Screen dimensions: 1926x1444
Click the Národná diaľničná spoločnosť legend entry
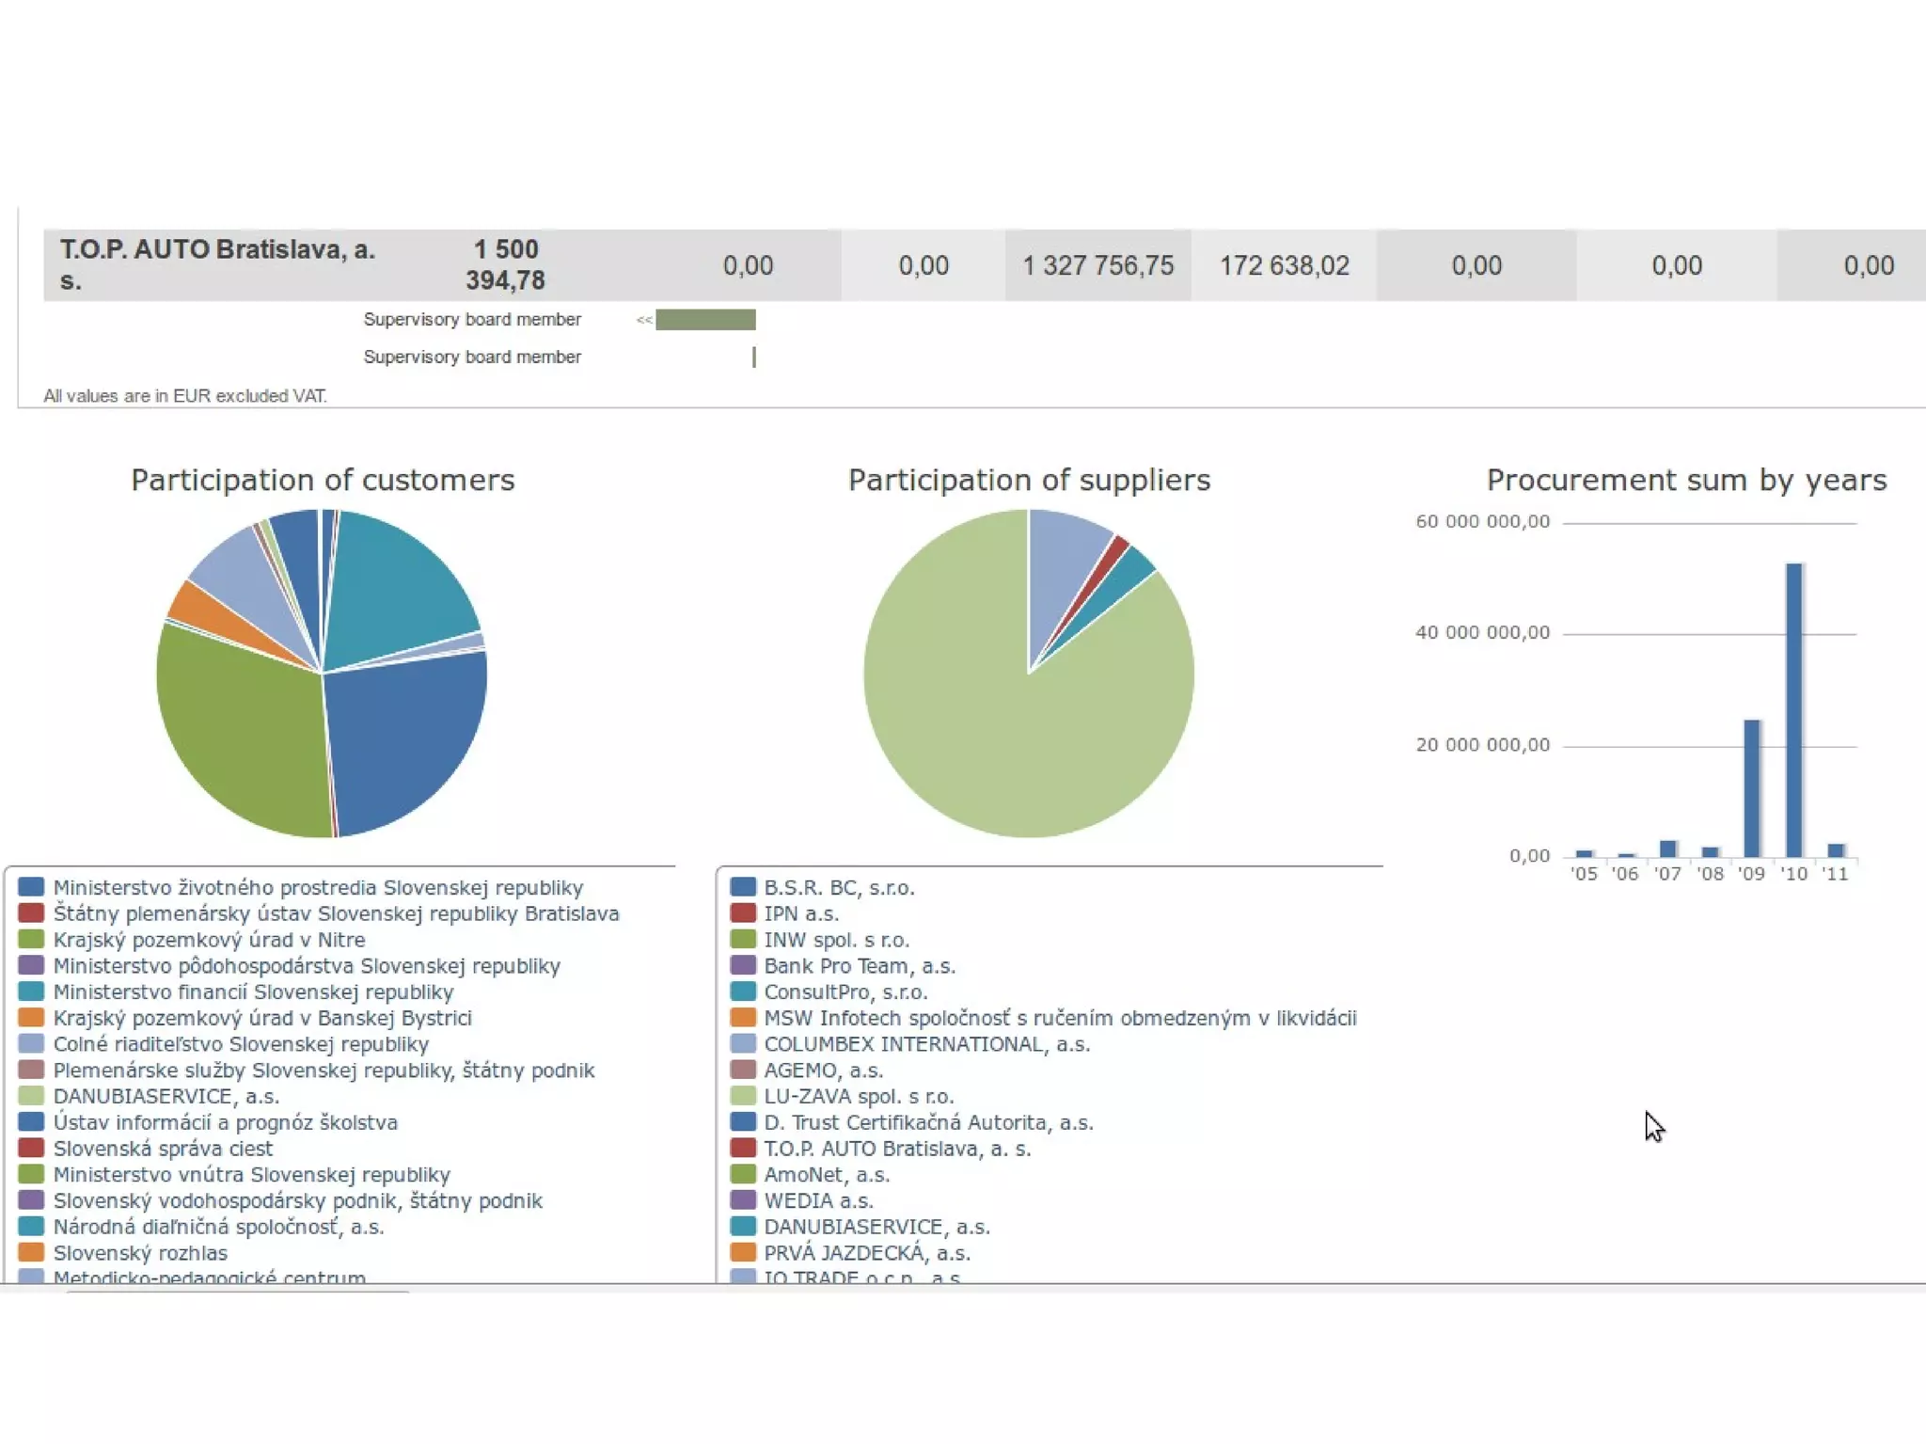[x=218, y=1228]
